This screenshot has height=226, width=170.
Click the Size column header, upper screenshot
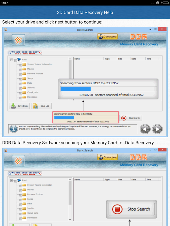123,59
